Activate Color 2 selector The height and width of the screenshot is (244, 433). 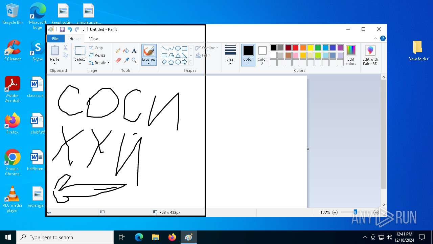click(x=262, y=55)
